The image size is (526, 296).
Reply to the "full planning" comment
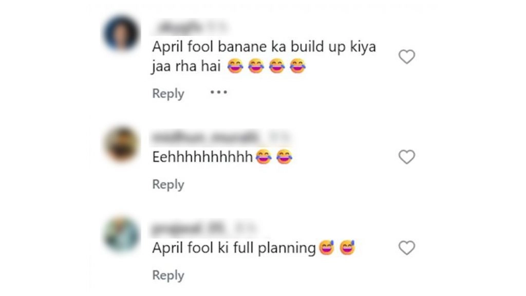pyautogui.click(x=168, y=275)
